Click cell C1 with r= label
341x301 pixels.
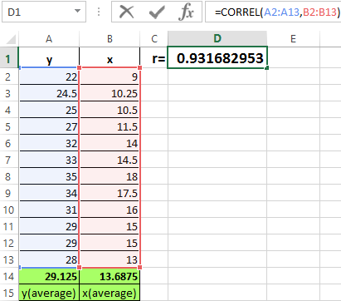click(154, 57)
